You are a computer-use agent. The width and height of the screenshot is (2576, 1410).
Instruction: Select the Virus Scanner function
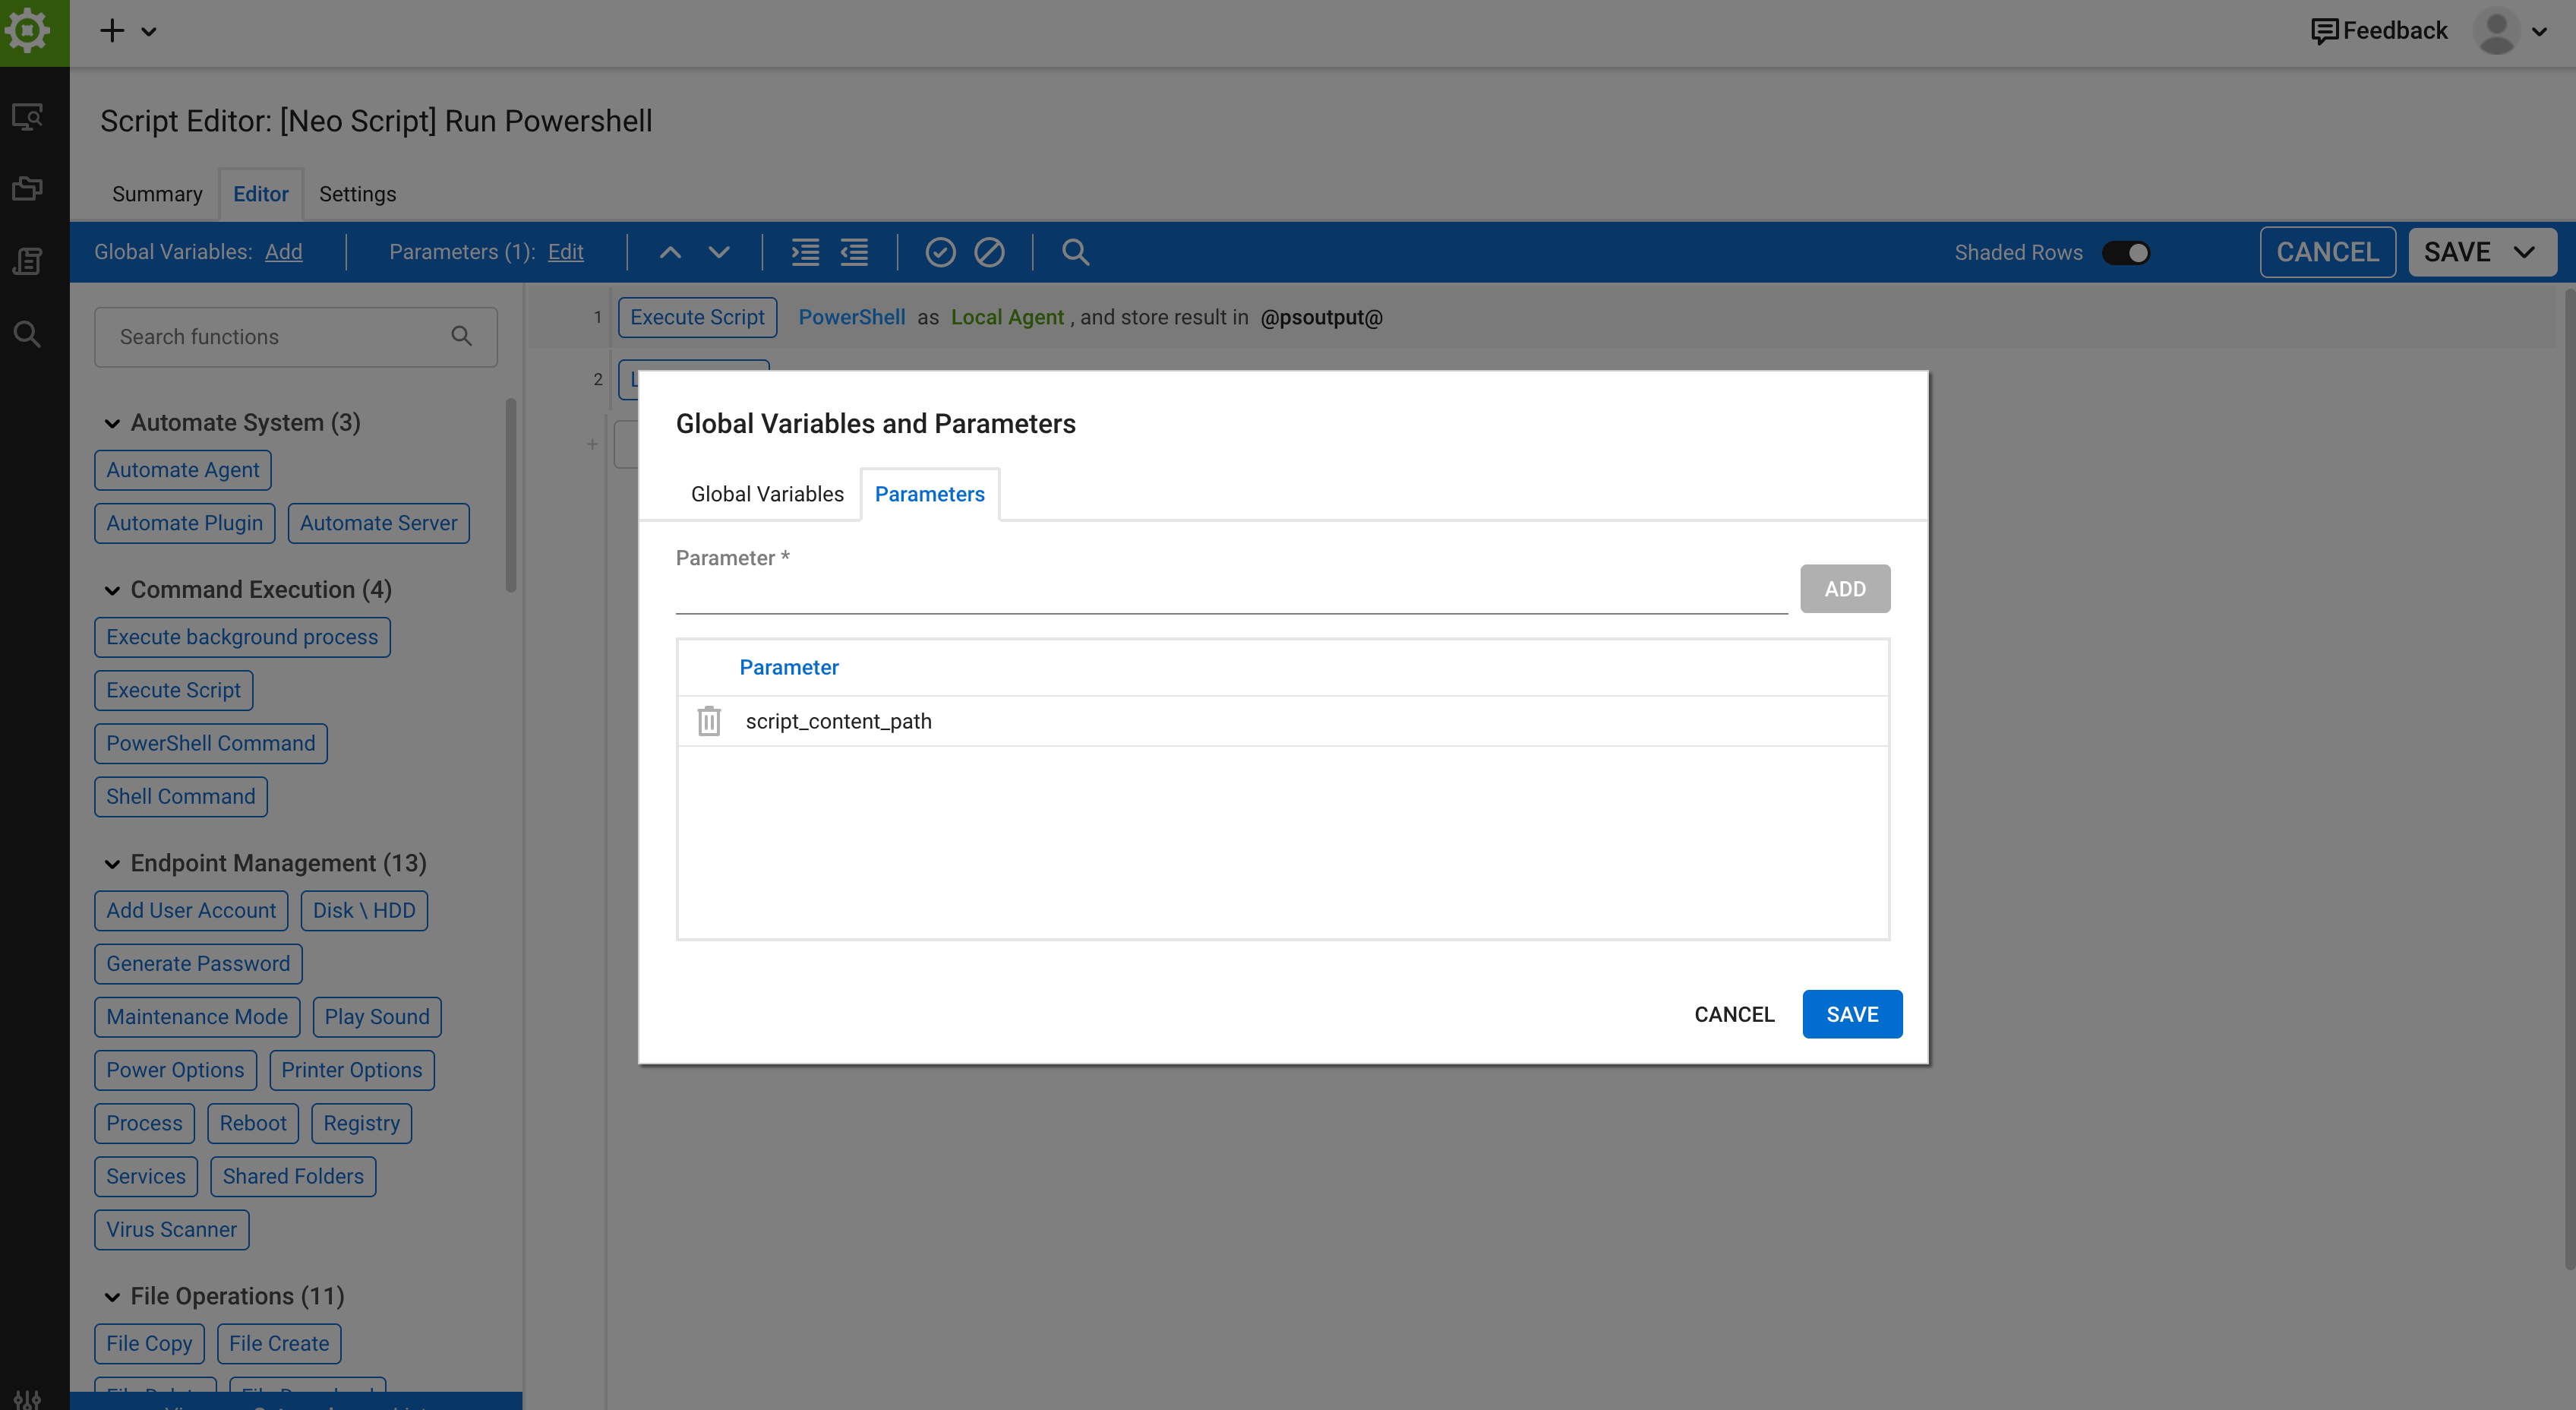(x=172, y=1230)
